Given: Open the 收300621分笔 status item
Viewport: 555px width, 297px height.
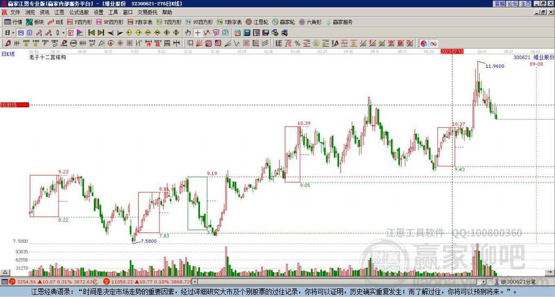Looking at the screenshot, I should [x=515, y=282].
